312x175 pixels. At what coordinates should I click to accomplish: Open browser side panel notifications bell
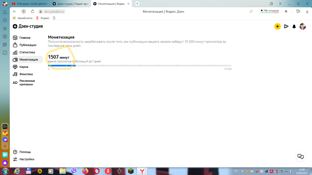[5, 12]
